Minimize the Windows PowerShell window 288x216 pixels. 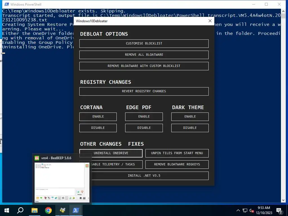point(254,4)
